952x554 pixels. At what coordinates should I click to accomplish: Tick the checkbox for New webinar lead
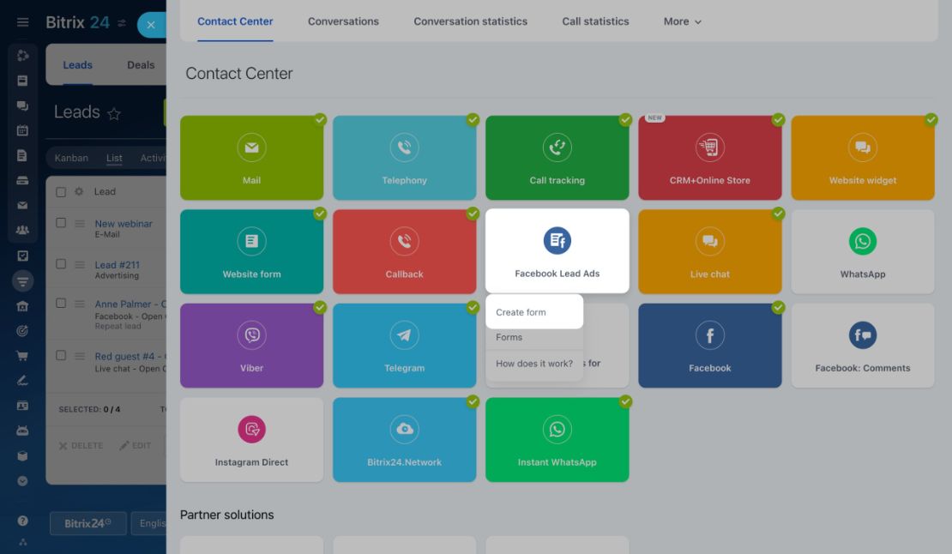tap(61, 223)
